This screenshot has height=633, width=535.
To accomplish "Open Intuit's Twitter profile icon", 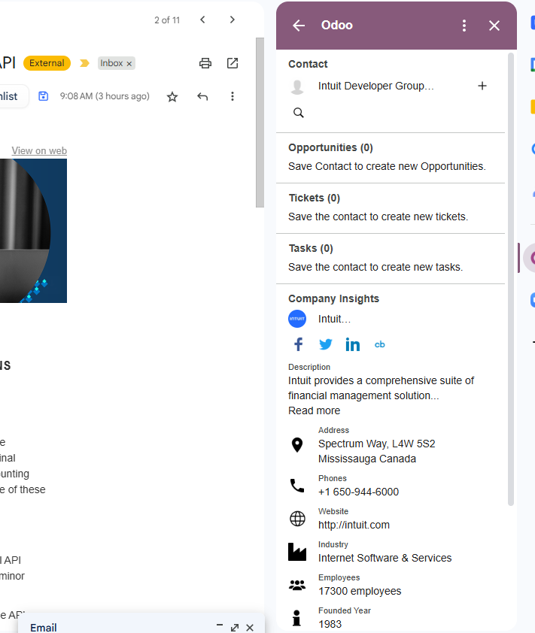I will [x=325, y=344].
